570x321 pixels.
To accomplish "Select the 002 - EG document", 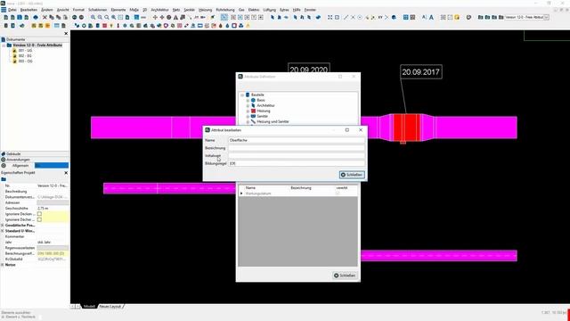I will pyautogui.click(x=25, y=56).
